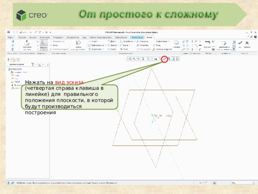Open the selection filter combo box in status bar
The height and width of the screenshot is (194, 258).
[x=243, y=183]
